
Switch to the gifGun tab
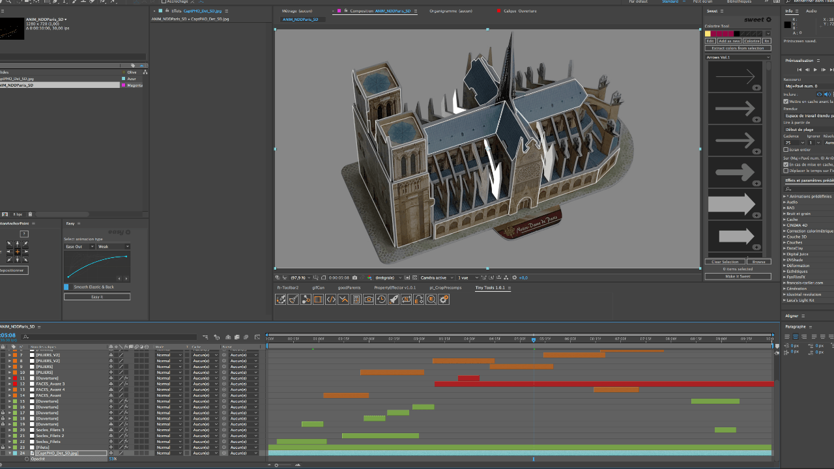coord(318,287)
